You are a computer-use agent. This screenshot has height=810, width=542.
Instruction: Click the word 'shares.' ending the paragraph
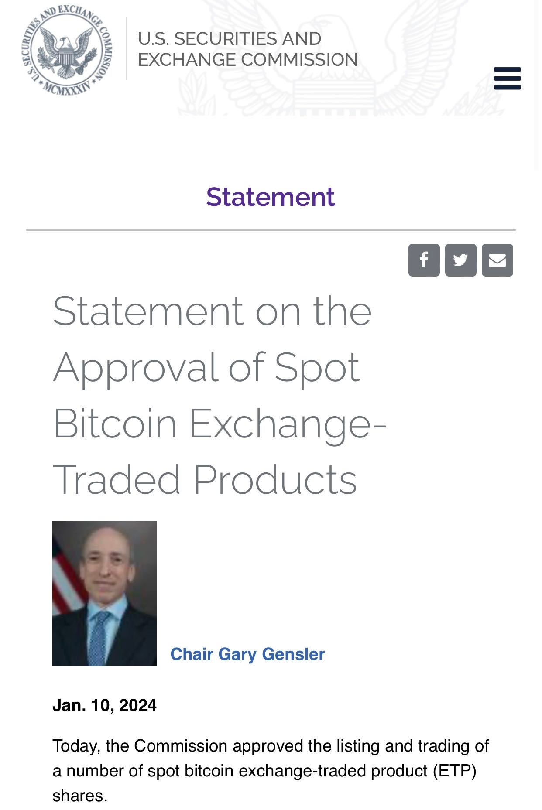point(80,796)
